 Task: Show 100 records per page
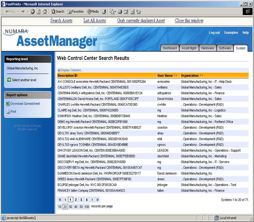tap(87, 207)
